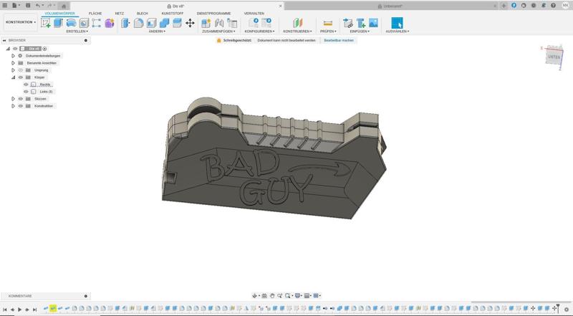Expand the Dokumenteinstellungen tree node
Screen dimensions: 573x316
13,56
